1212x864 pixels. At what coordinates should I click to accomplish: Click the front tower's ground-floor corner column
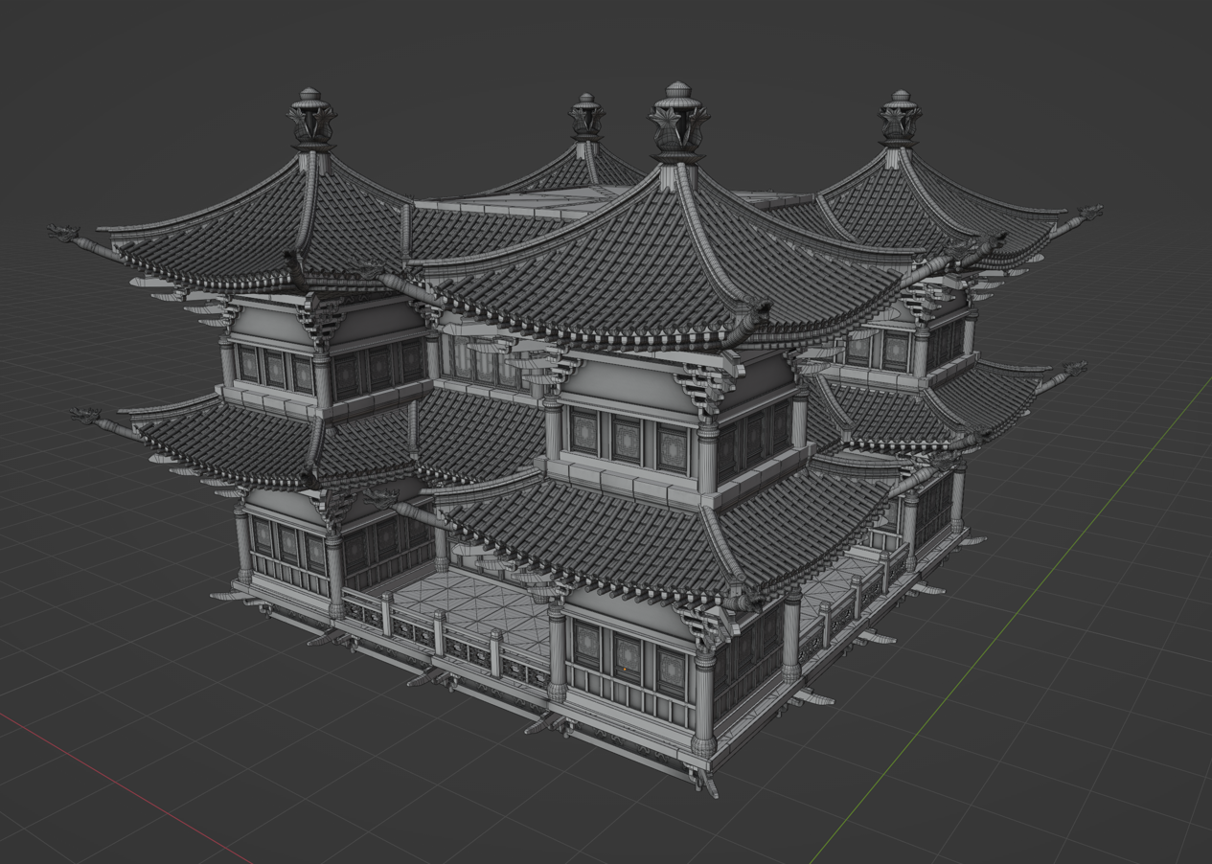coord(704,699)
